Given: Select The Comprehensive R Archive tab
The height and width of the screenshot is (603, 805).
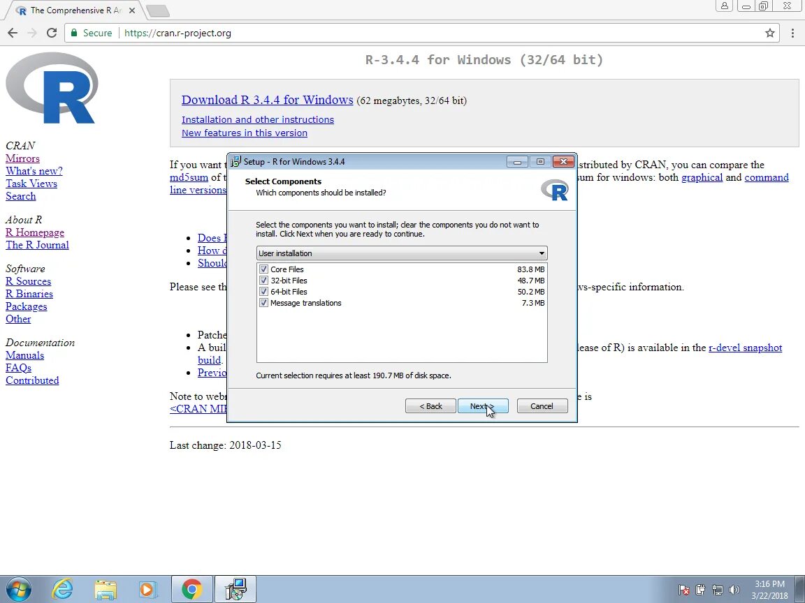Looking at the screenshot, I should 75,10.
